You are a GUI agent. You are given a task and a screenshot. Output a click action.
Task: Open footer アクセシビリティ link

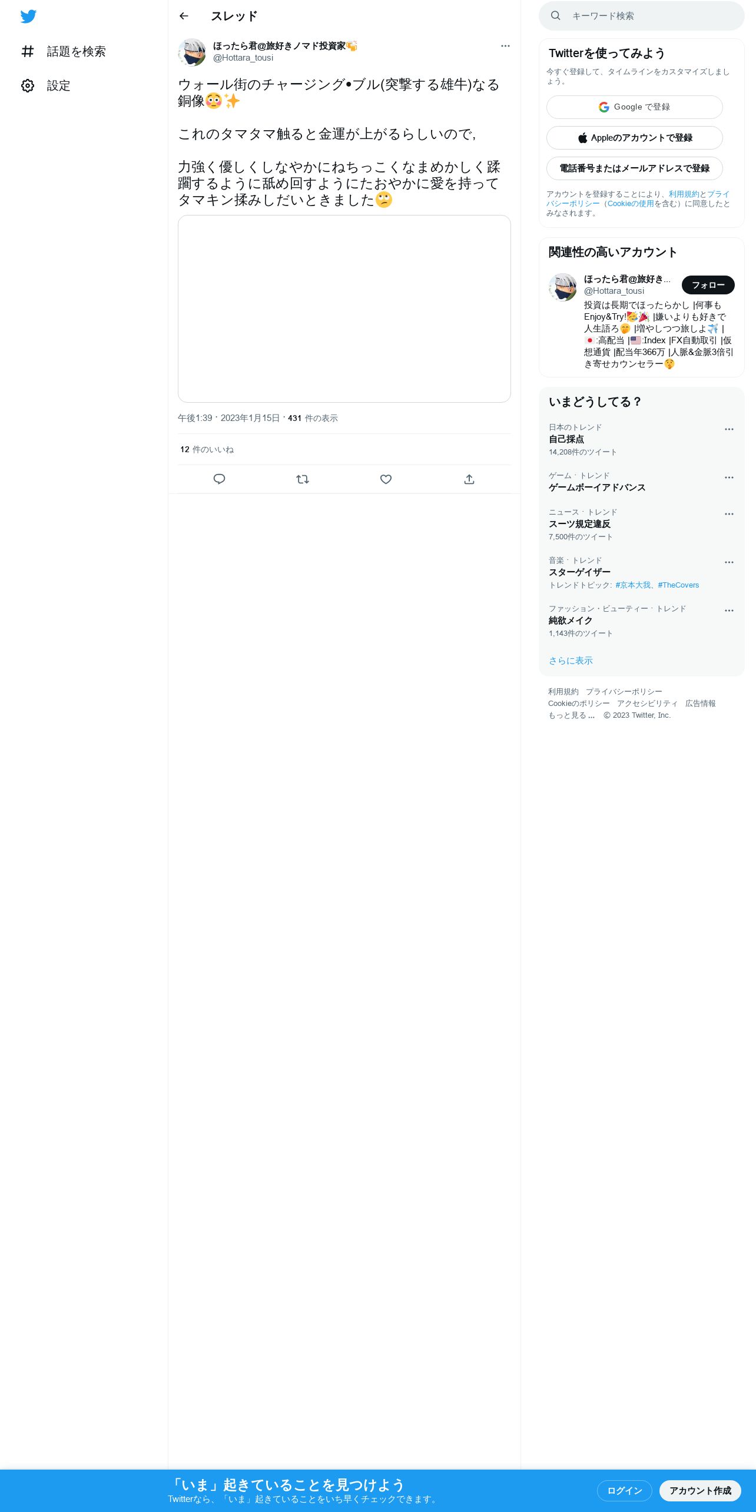648,704
